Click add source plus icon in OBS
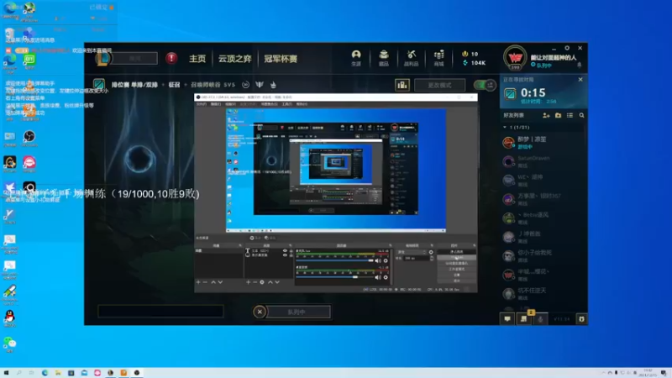 pyautogui.click(x=248, y=282)
